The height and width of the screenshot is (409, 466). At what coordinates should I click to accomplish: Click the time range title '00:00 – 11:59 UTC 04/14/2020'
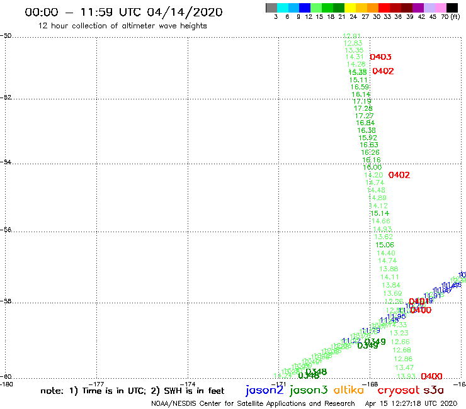pyautogui.click(x=123, y=12)
